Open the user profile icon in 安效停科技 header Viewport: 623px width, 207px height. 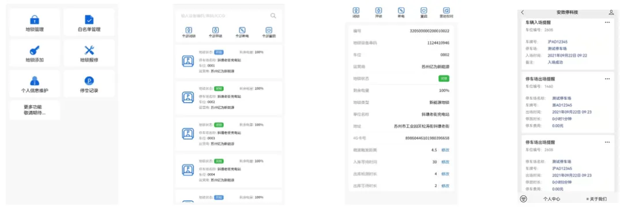[611, 12]
